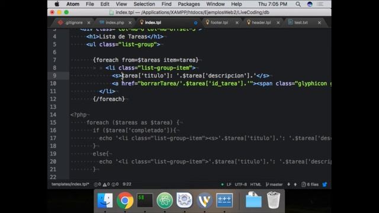Screen dimensions: 379x213
Task: Close the test.txt tab
Action: click(319, 22)
